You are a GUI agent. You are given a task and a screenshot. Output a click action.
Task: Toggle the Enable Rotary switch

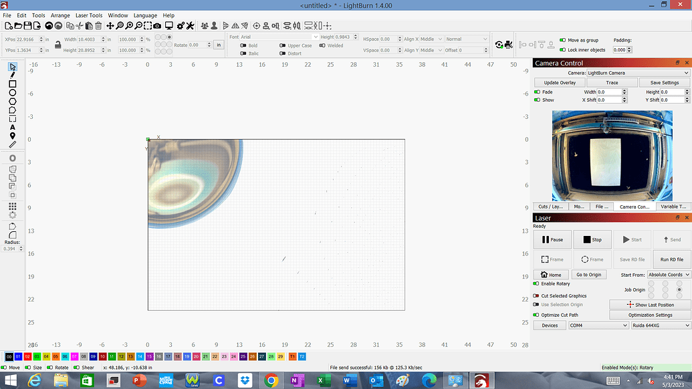point(536,284)
